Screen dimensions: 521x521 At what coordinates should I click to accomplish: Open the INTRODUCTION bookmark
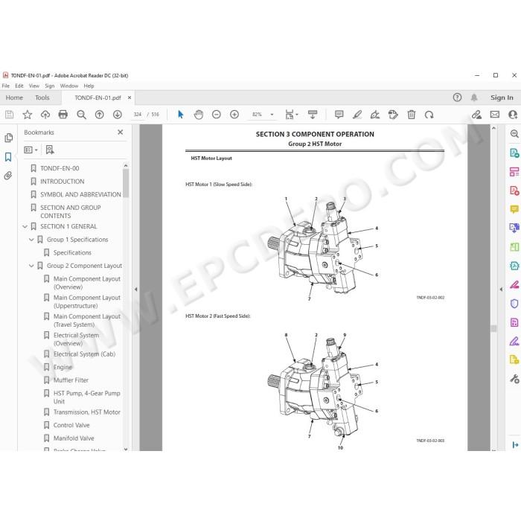point(63,182)
